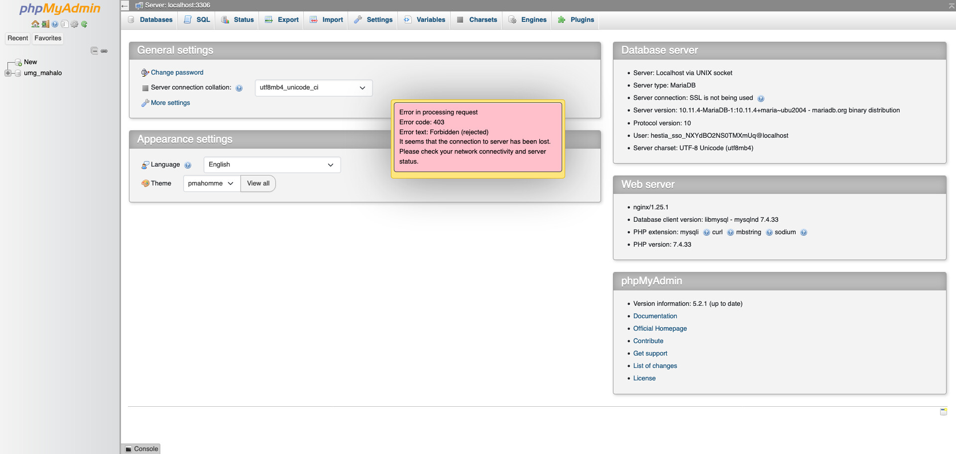Open the Get support link
Screen dimensions: 956x454
click(650, 354)
